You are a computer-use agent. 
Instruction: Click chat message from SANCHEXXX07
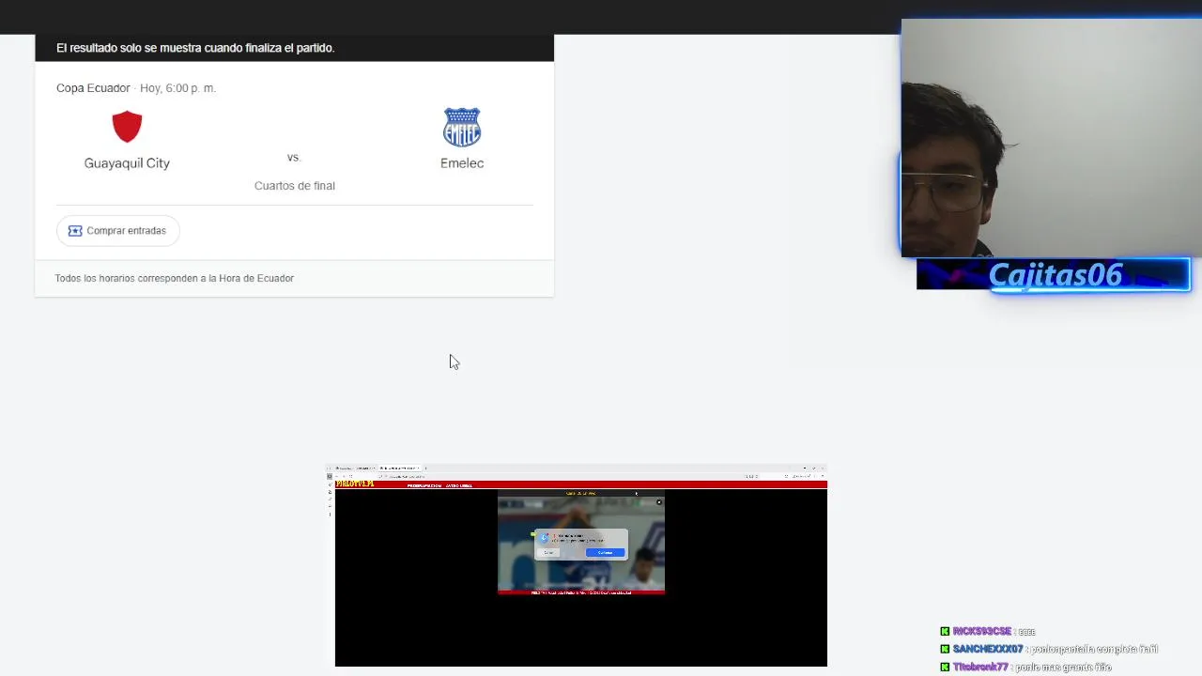[x=1049, y=649]
